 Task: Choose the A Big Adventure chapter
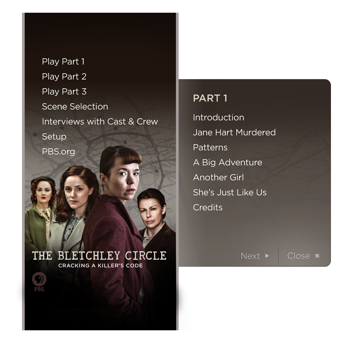[228, 162]
